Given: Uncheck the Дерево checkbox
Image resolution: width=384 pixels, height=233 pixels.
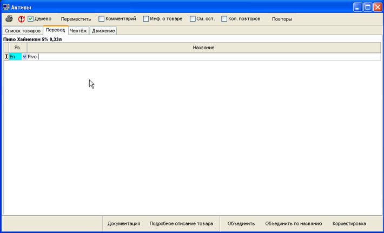Looking at the screenshot, I should pos(31,19).
